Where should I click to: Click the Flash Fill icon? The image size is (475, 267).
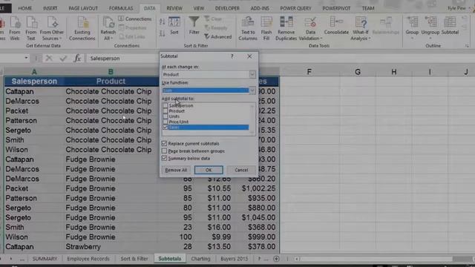266,28
